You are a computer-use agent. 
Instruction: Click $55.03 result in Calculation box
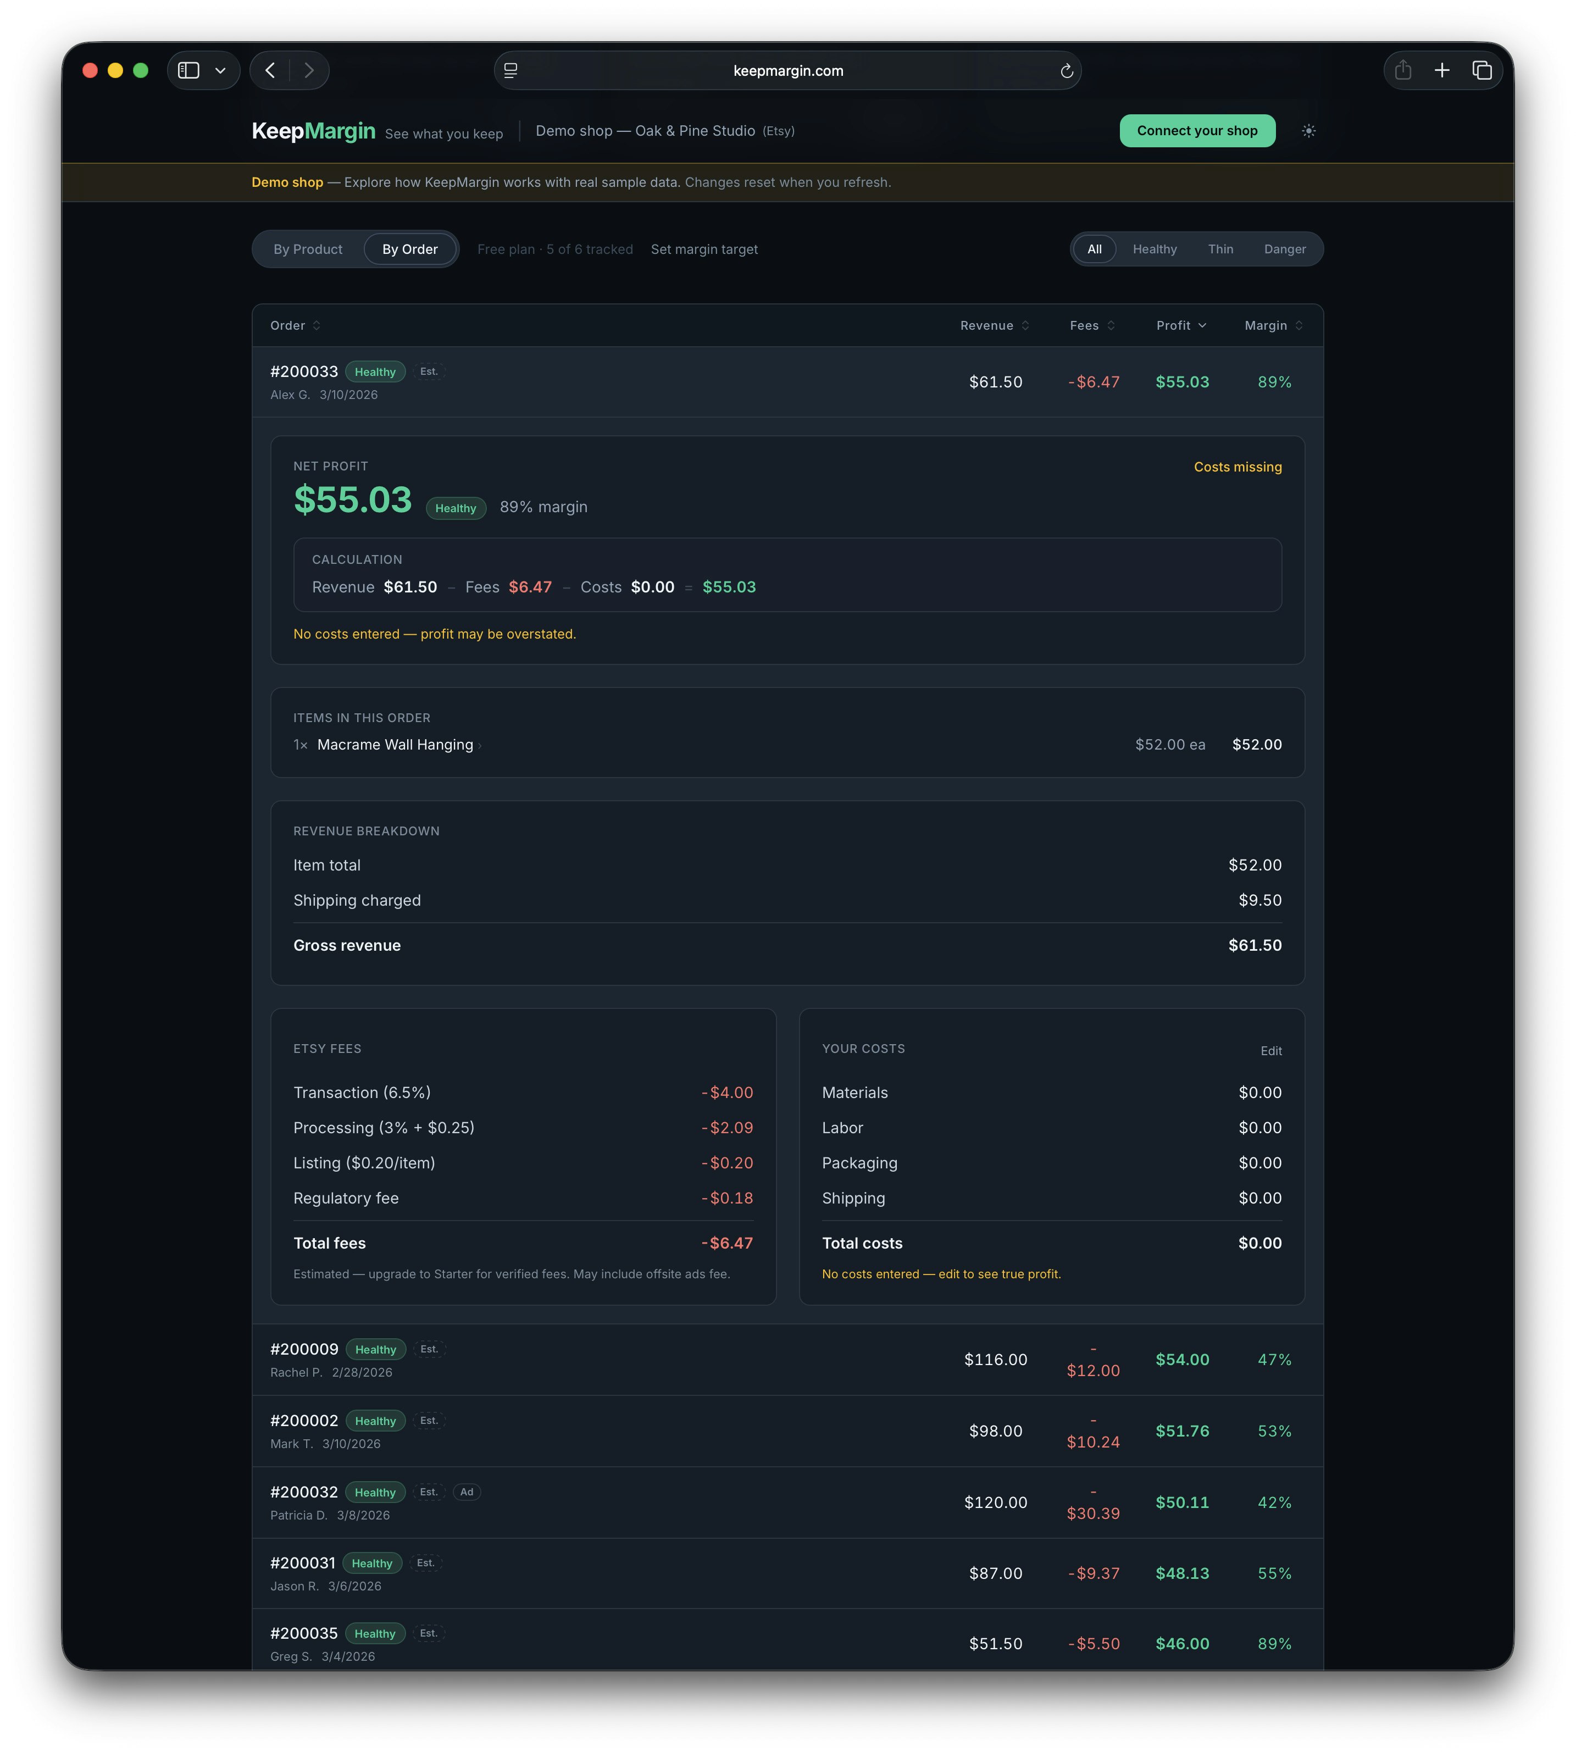click(729, 587)
